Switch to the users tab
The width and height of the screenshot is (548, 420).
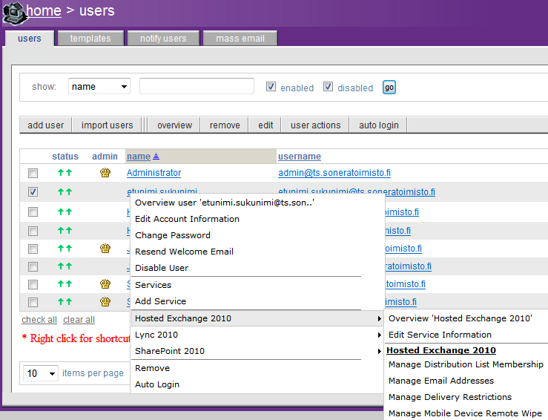click(x=30, y=38)
